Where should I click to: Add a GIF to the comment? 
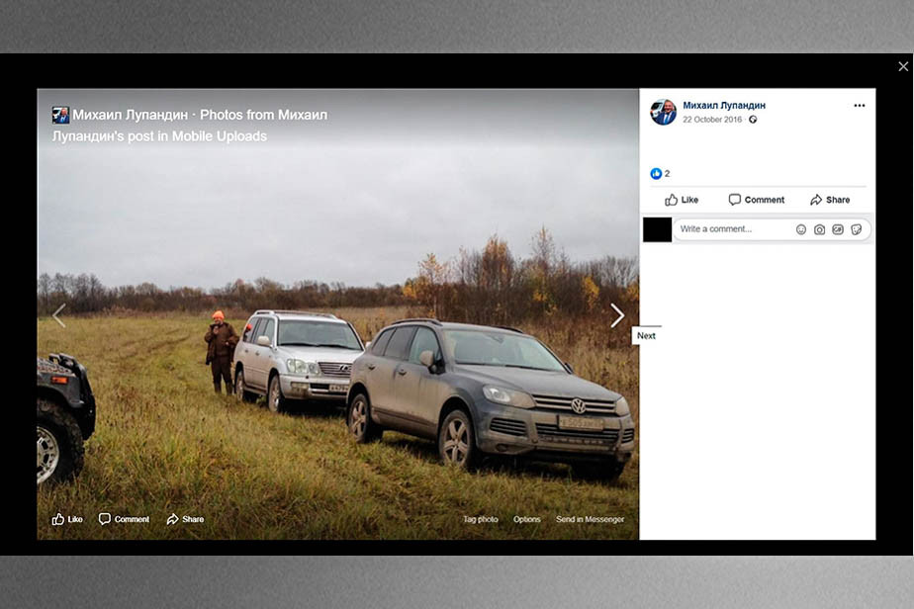tap(838, 229)
